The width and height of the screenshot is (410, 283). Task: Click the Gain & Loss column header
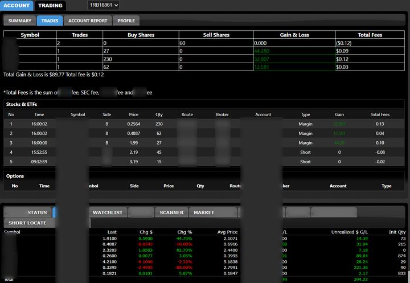(294, 35)
